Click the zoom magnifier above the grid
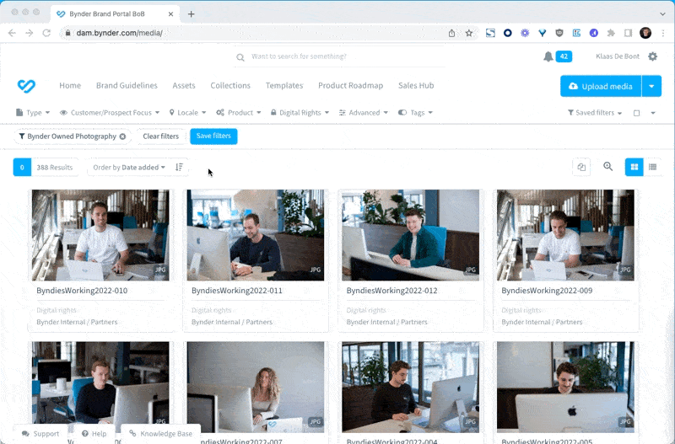Viewport: 675px width, 444px height. [607, 167]
